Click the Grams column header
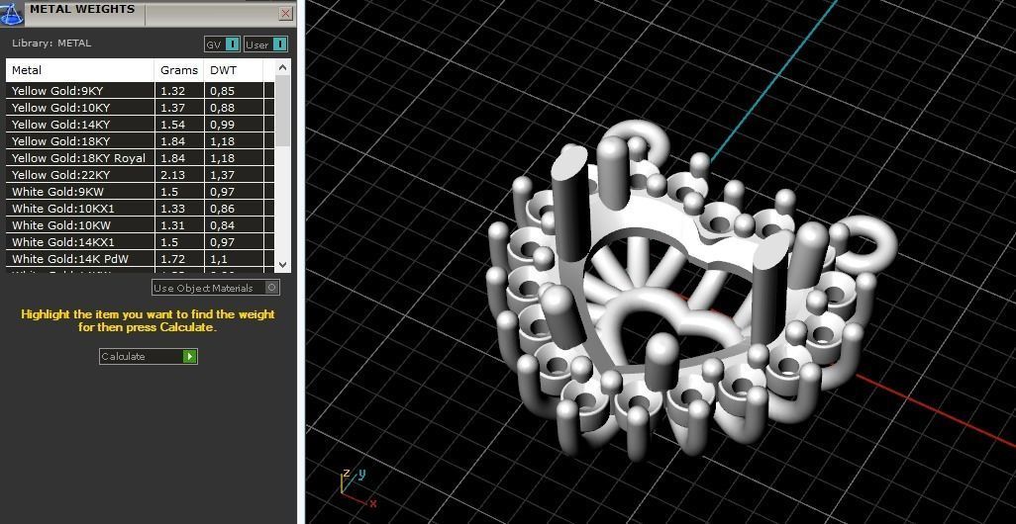The image size is (1016, 524). [x=179, y=70]
